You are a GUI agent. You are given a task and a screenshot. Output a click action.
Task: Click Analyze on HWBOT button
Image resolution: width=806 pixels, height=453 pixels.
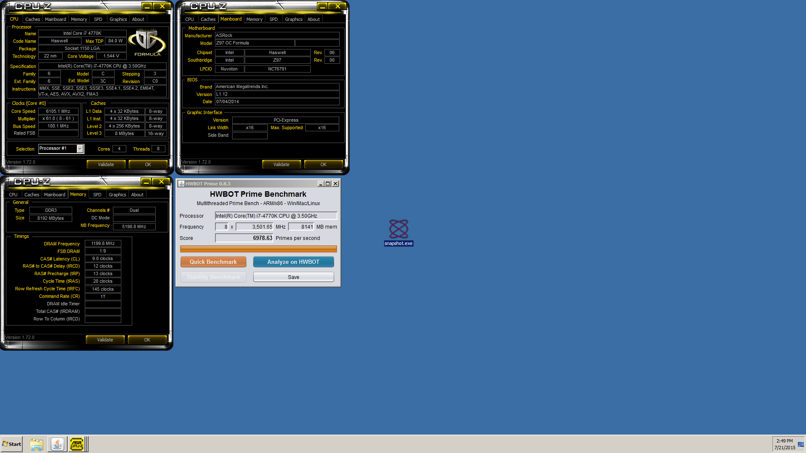pos(293,262)
